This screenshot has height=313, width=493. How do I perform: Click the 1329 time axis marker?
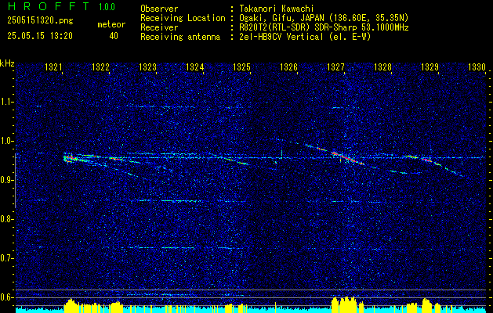(430, 67)
